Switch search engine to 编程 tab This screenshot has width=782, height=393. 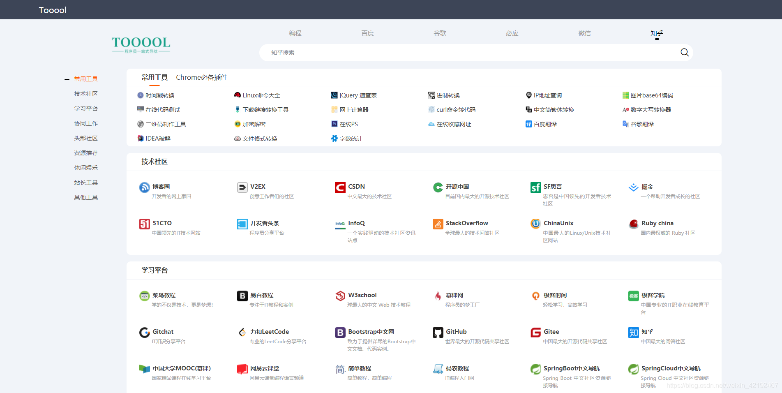click(295, 33)
